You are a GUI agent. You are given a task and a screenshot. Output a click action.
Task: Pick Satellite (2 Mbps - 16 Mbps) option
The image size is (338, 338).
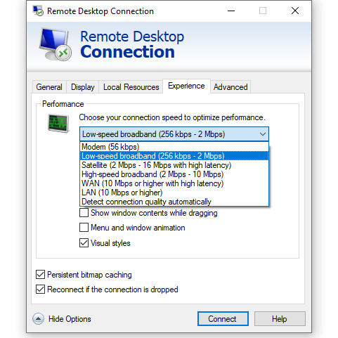coord(174,165)
